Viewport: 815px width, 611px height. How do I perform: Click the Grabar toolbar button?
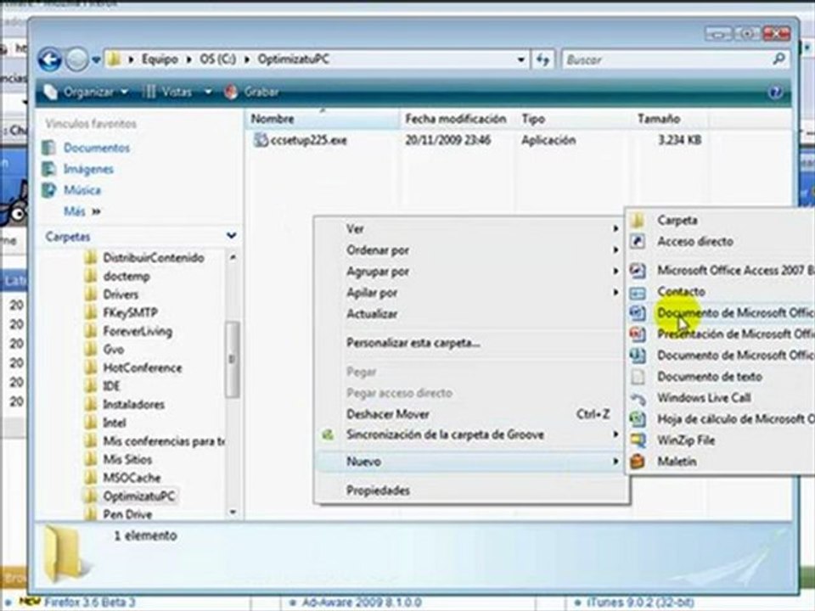[x=252, y=92]
